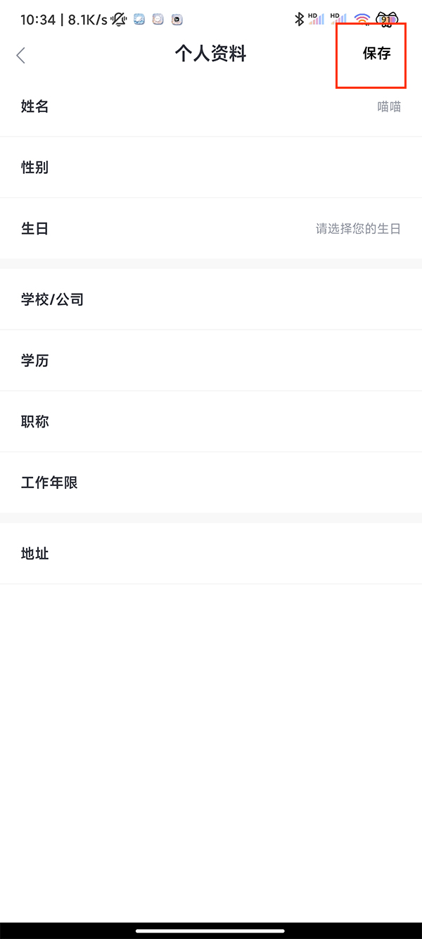422x939 pixels.
Task: Tap the 个人资料 page title
Action: (210, 54)
